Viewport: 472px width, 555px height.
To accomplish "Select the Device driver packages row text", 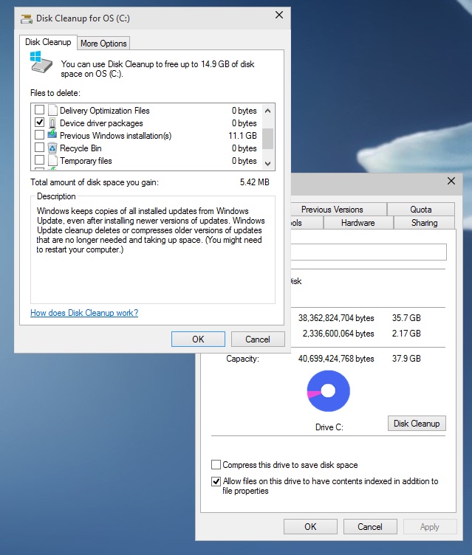I will pos(101,123).
